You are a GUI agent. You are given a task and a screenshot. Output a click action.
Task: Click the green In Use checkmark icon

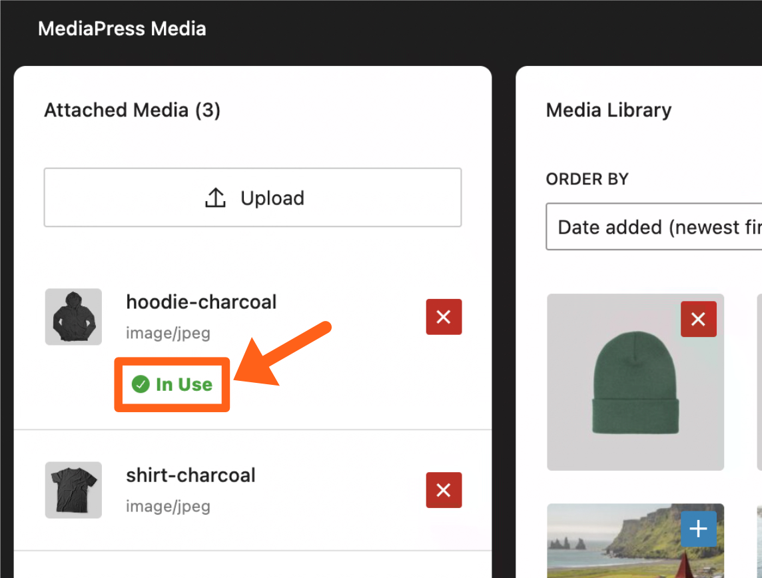(x=140, y=384)
